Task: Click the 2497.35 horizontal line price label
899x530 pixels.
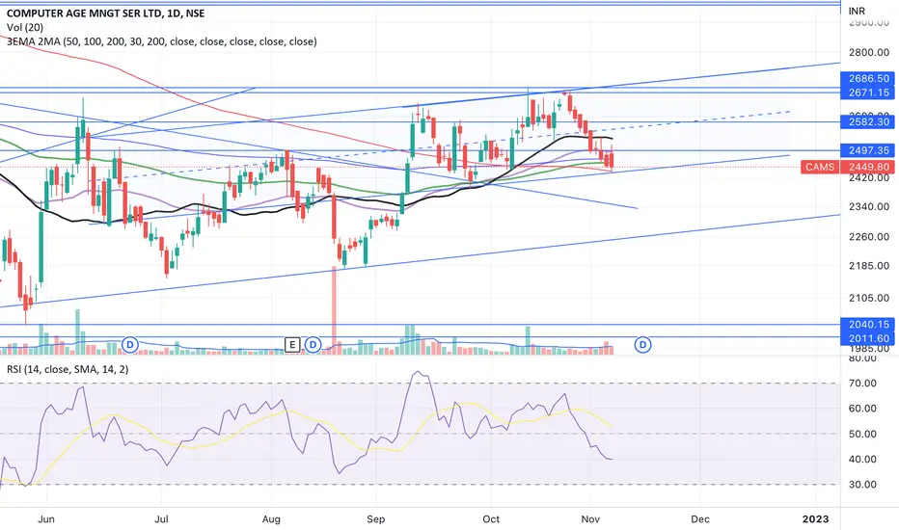Action: (868, 150)
